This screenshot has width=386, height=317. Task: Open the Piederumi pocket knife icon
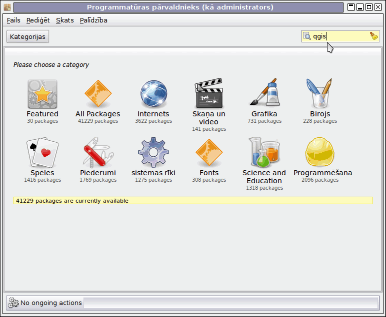pos(98,152)
